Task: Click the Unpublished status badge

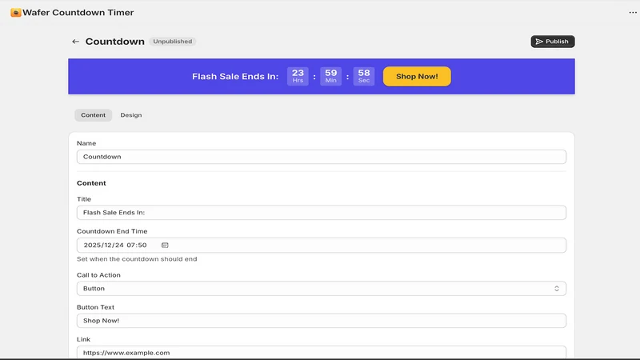Action: 172,42
